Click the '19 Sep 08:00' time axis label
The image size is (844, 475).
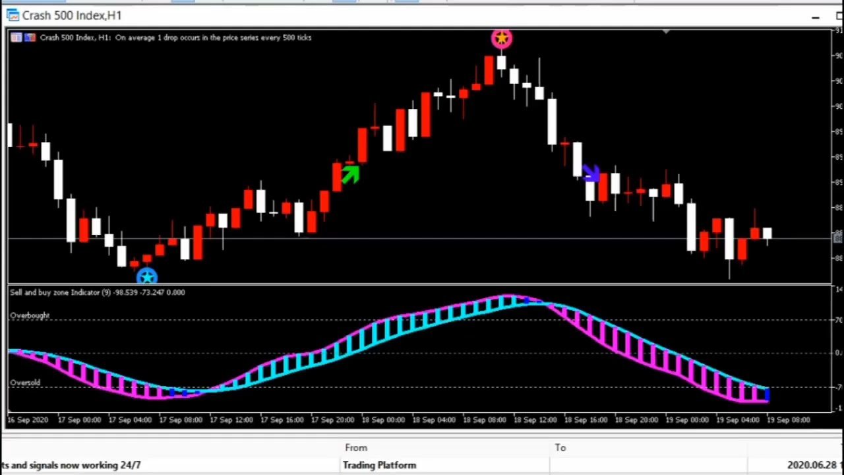click(x=789, y=420)
